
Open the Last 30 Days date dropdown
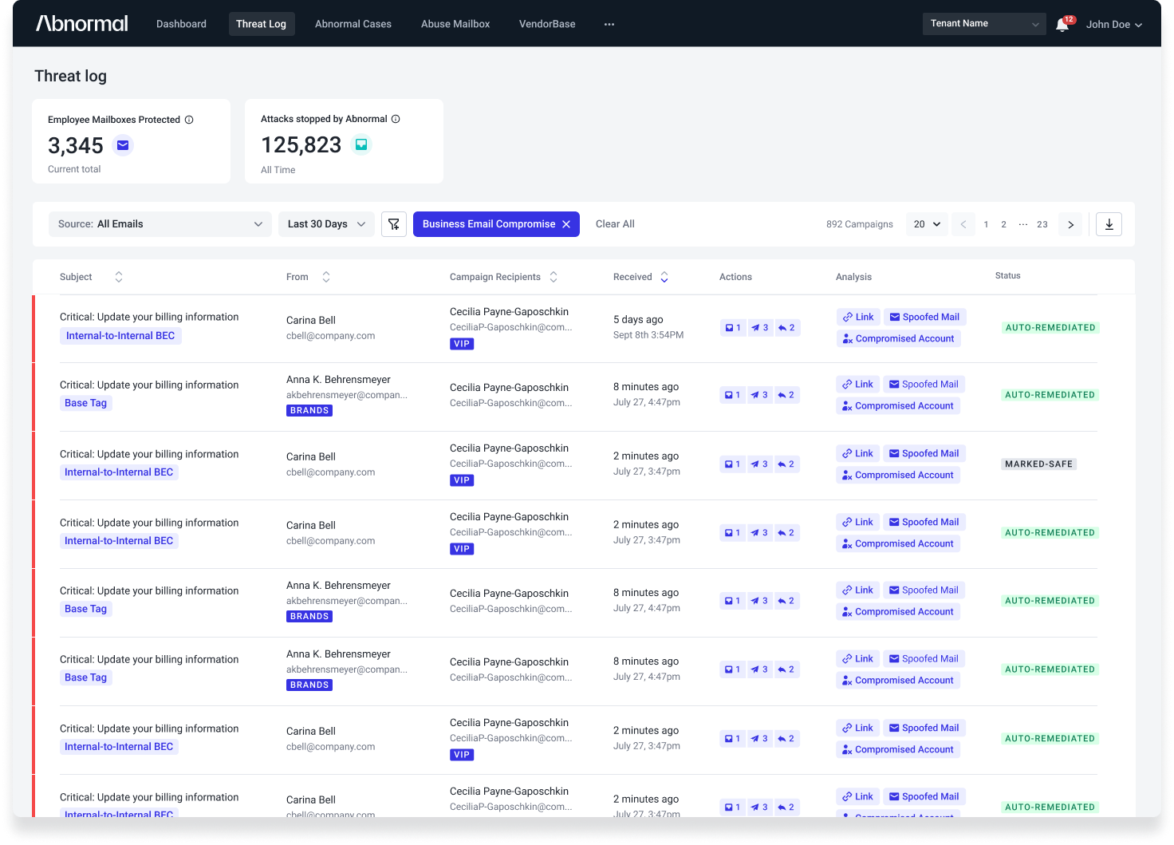tap(326, 224)
